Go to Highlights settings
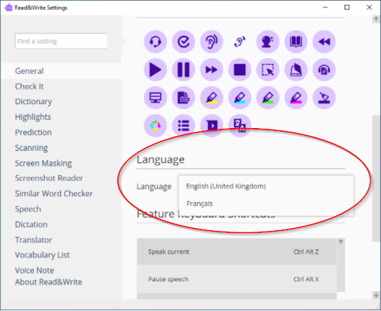Viewport: 381px width, 311px height. pyautogui.click(x=33, y=117)
